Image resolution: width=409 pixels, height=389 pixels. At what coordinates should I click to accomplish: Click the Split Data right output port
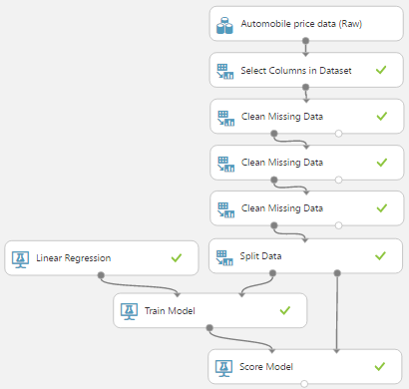point(337,273)
